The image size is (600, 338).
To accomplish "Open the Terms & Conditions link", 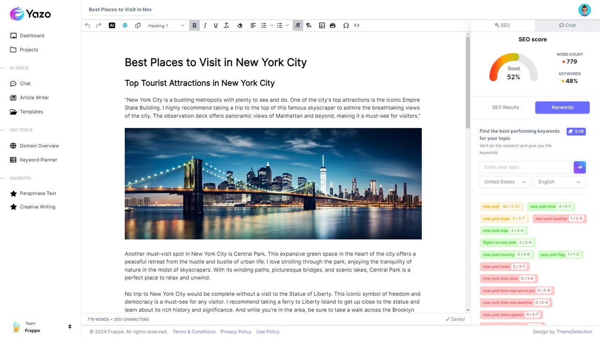I will 194,331.
